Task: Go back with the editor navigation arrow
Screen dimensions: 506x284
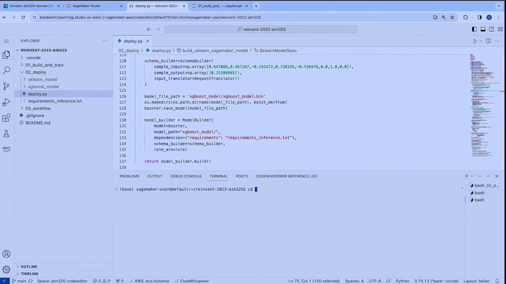Action: pyautogui.click(x=149, y=29)
